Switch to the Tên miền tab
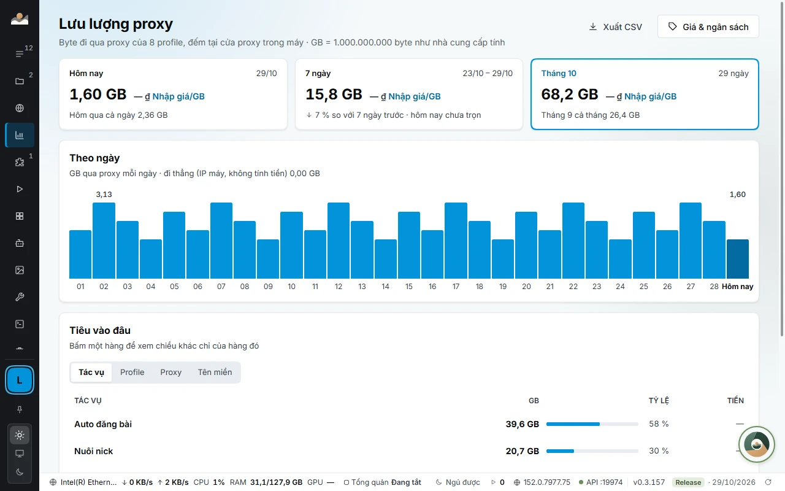 [x=215, y=373]
